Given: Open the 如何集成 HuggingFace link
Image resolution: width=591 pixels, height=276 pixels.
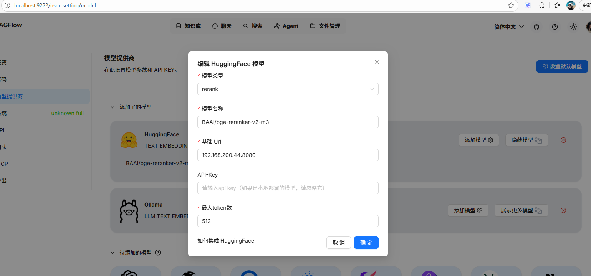Looking at the screenshot, I should [226, 241].
